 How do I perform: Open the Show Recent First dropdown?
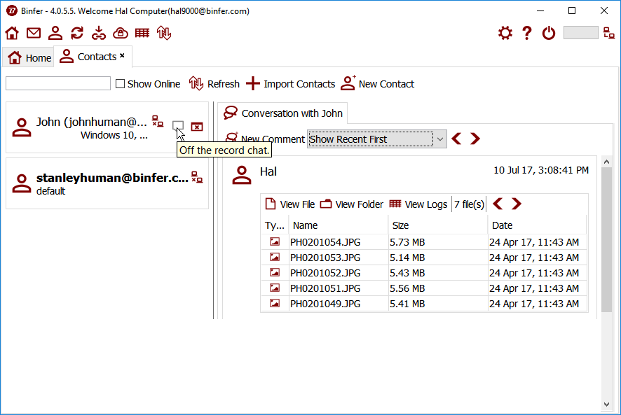coord(377,139)
